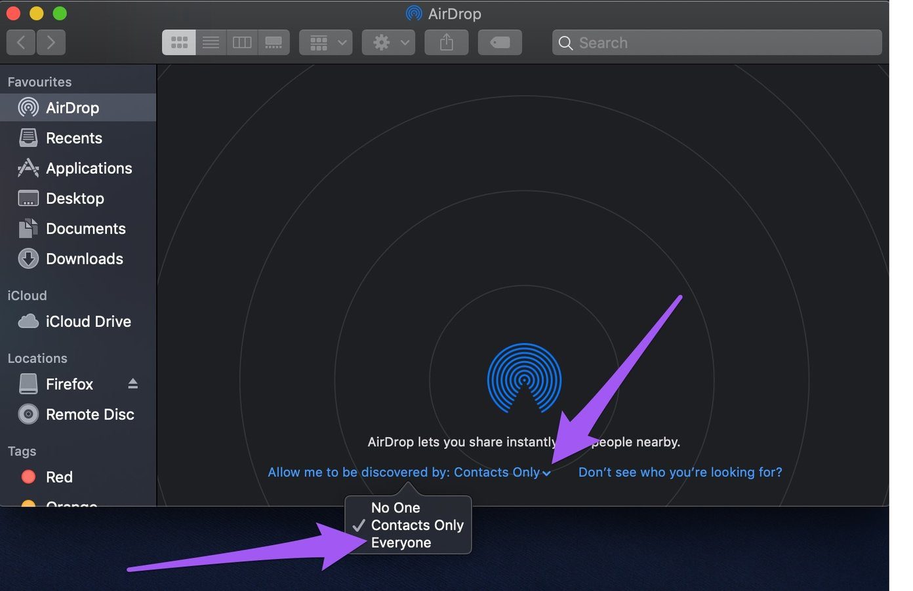
Task: Click the AirDrop window title icon
Action: [x=414, y=13]
